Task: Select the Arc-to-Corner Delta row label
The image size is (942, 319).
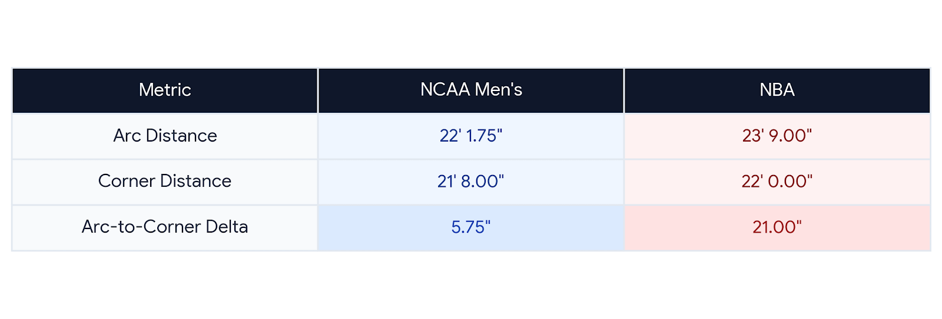Action: 165,227
